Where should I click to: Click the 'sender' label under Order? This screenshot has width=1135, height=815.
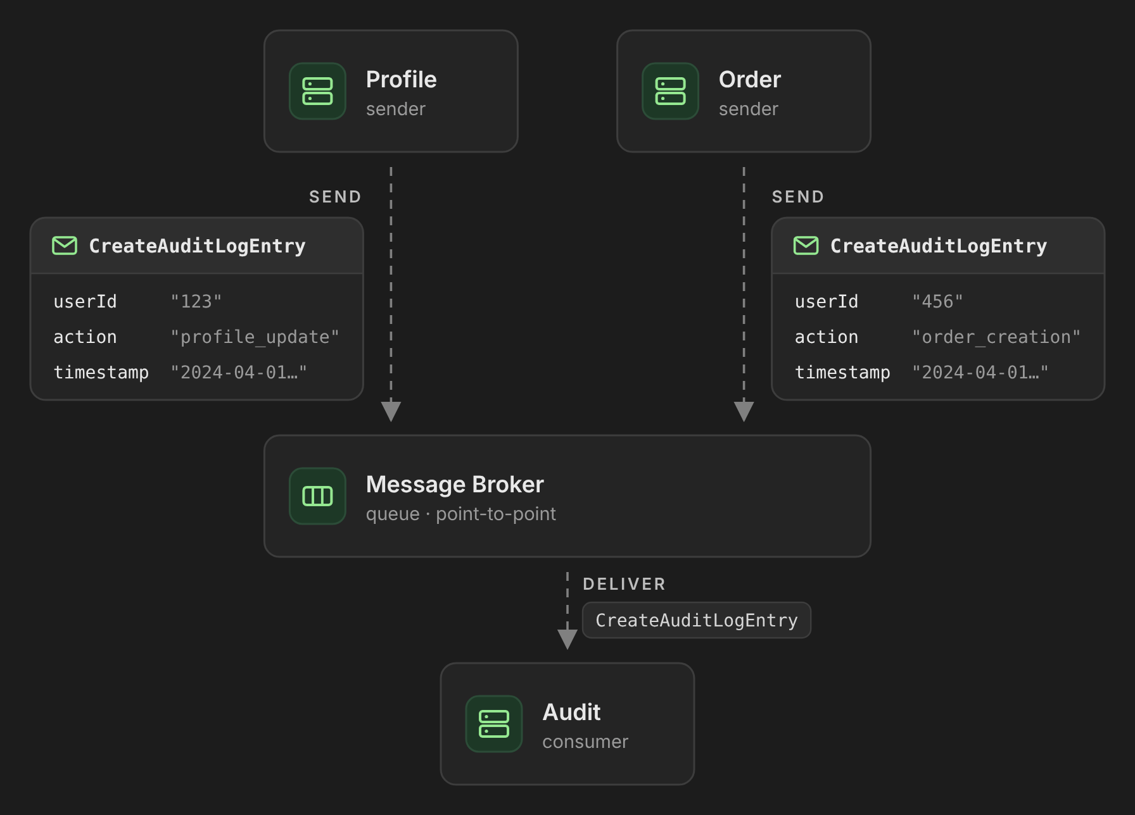tap(749, 109)
